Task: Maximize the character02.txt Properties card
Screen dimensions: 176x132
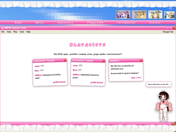Action: point(101,61)
